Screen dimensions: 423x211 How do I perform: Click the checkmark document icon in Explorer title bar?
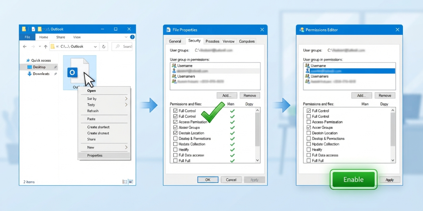tap(33, 29)
